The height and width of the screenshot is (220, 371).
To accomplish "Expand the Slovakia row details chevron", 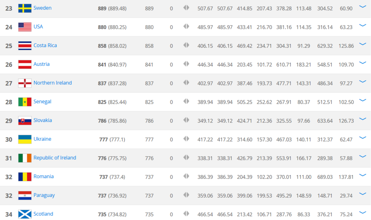I will click(x=362, y=119).
